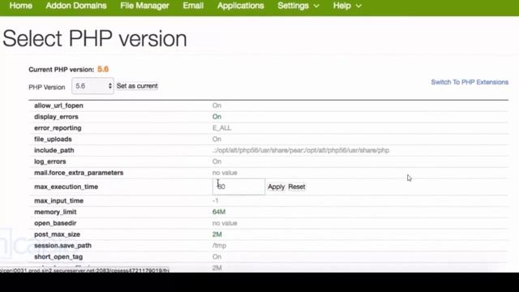Click the file_uploads On value
This screenshot has width=519, height=292.
(x=217, y=140)
